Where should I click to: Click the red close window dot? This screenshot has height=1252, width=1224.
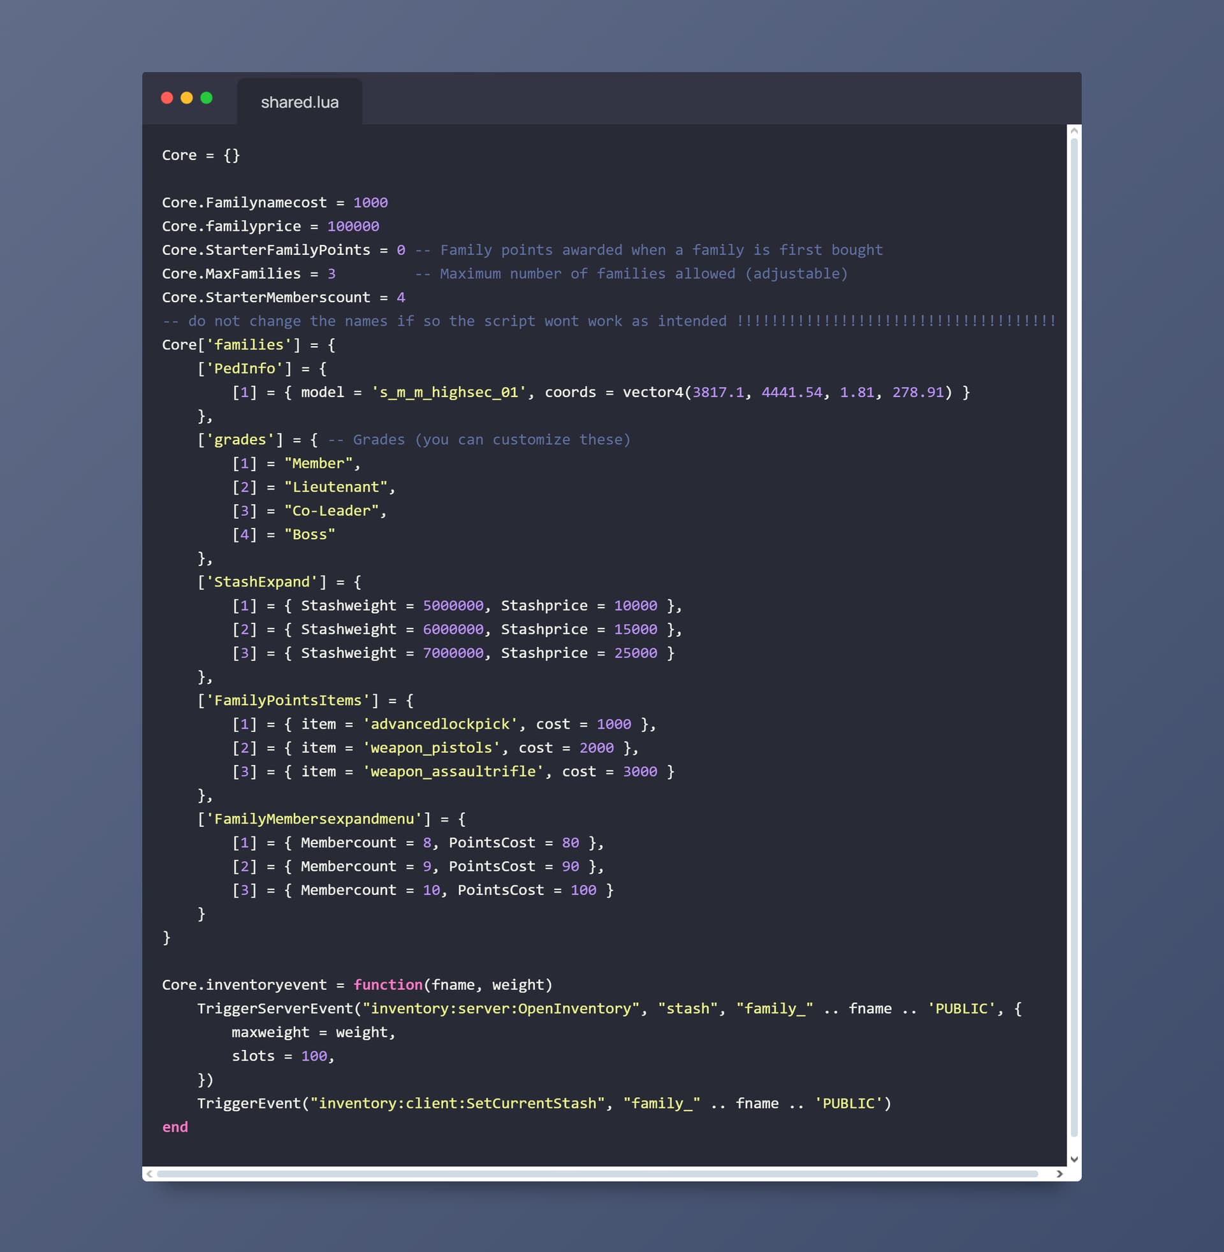167,98
